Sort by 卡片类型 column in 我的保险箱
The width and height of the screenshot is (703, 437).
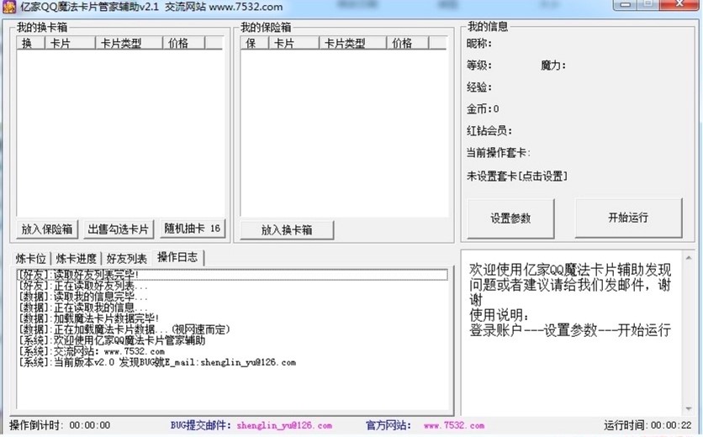coord(352,43)
